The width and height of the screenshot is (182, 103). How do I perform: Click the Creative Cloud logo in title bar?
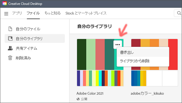[x=5, y=4]
